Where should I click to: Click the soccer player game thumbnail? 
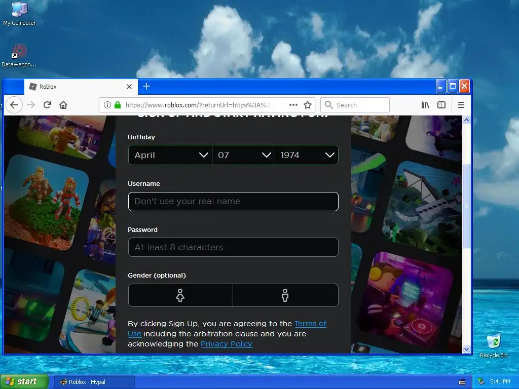coord(88,311)
